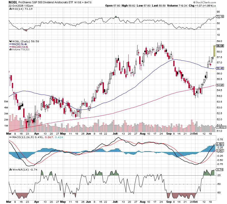The width and height of the screenshot is (227, 204).
Task: Click the MA(50) 56.46 legend label
Action: [x=19, y=44]
